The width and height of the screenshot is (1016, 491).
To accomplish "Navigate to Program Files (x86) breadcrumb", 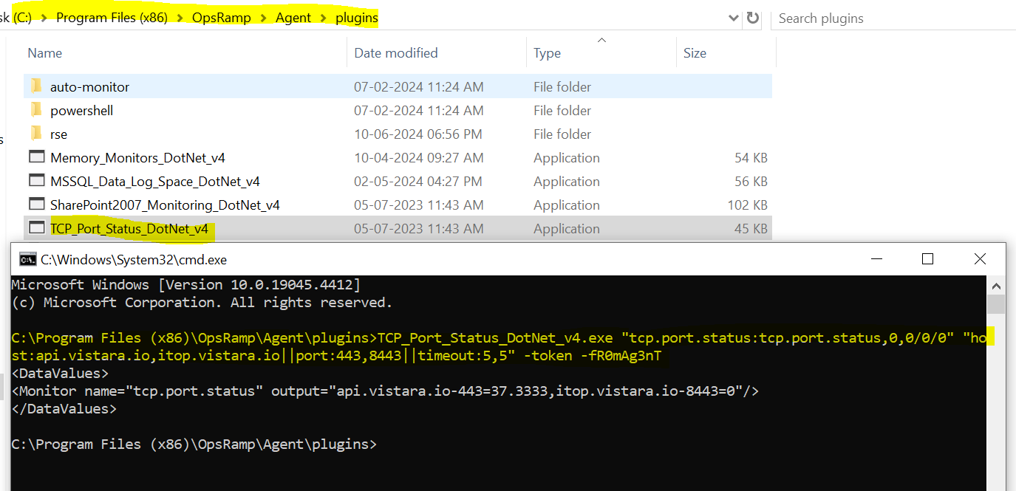I will coord(112,18).
